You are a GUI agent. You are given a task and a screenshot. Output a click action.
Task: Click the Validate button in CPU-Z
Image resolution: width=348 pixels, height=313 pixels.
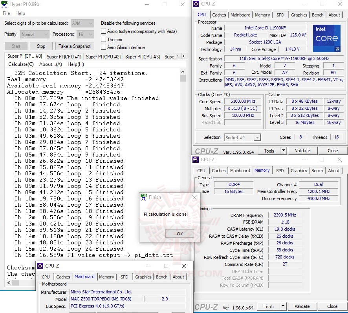[303, 150]
